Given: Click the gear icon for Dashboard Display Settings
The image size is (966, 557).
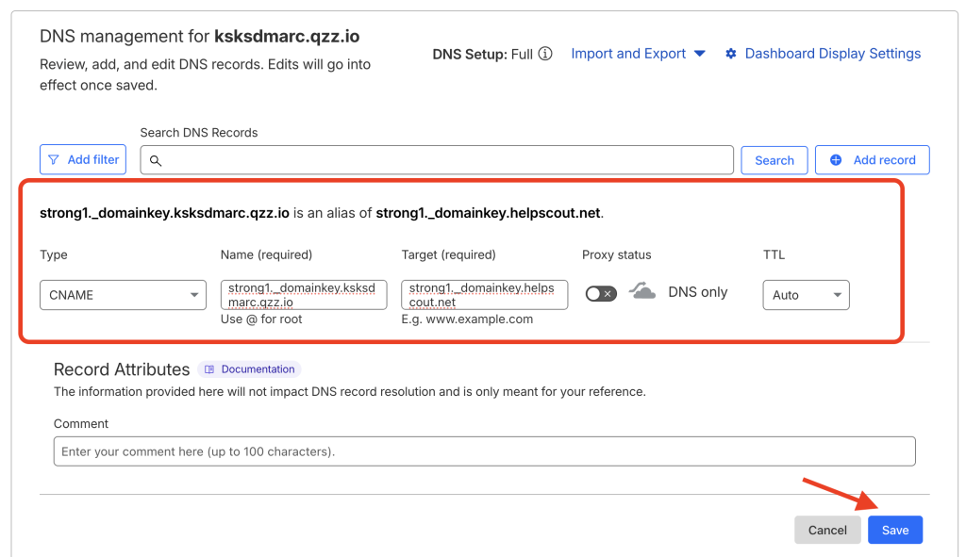Looking at the screenshot, I should 730,54.
